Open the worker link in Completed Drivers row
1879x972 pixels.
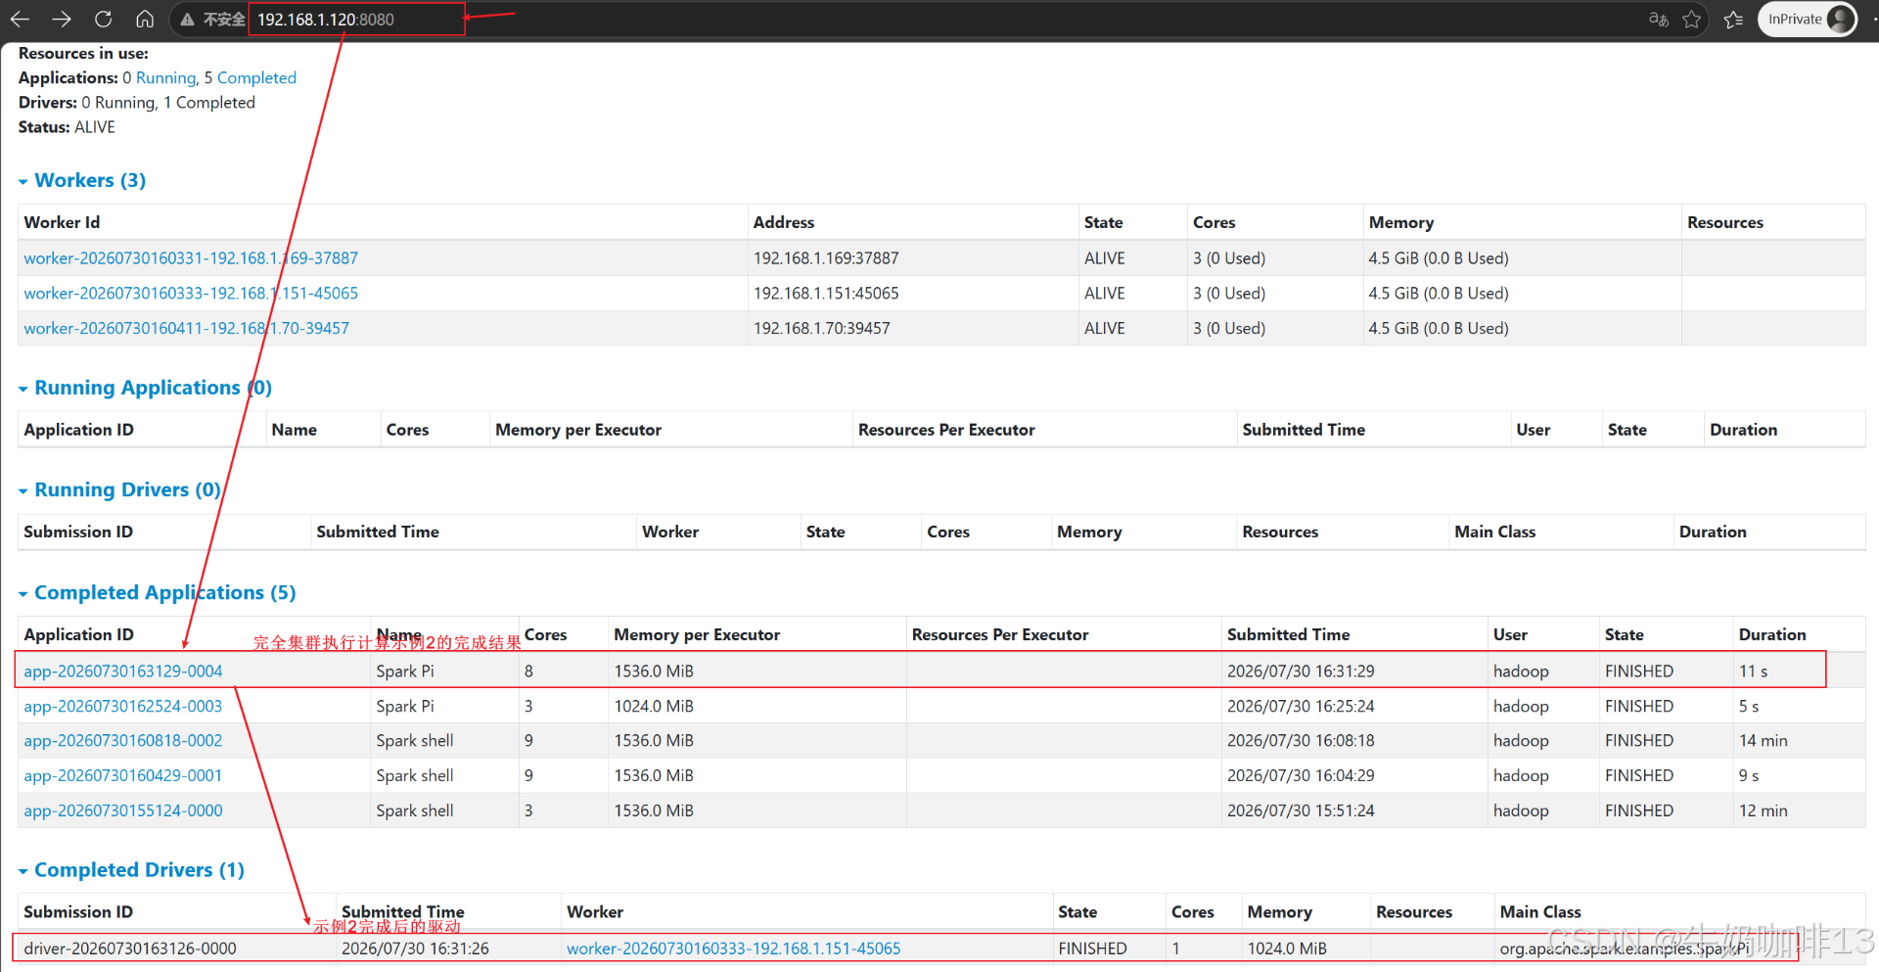pyautogui.click(x=733, y=949)
